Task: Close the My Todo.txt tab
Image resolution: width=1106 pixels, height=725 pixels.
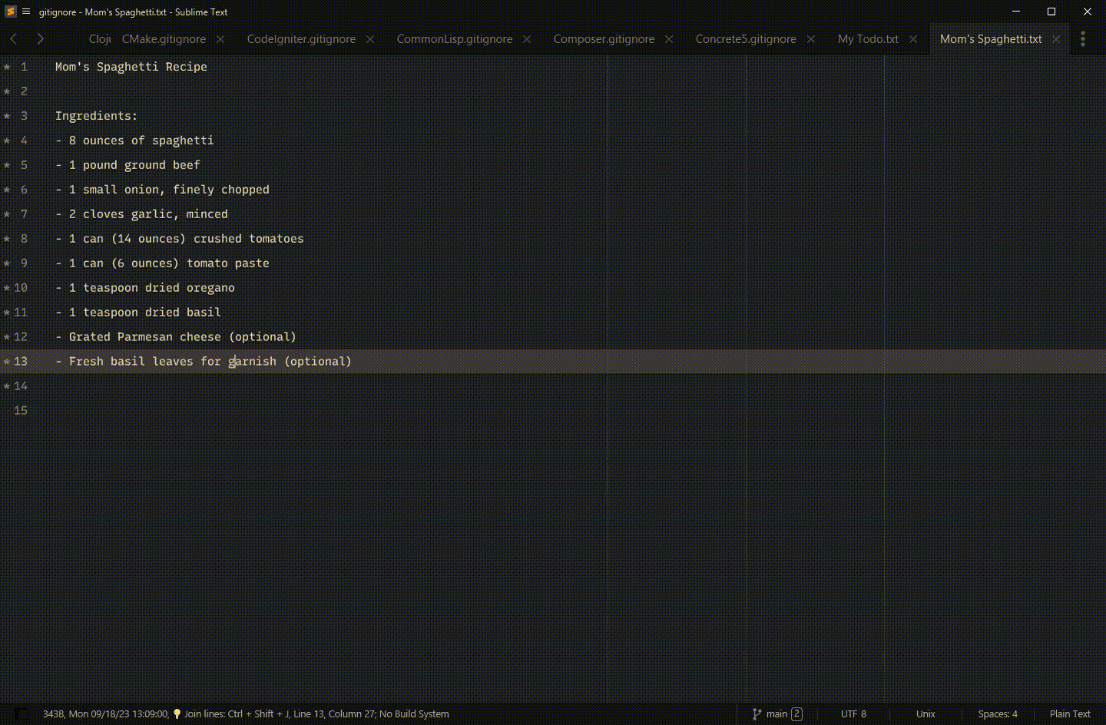Action: click(x=913, y=39)
